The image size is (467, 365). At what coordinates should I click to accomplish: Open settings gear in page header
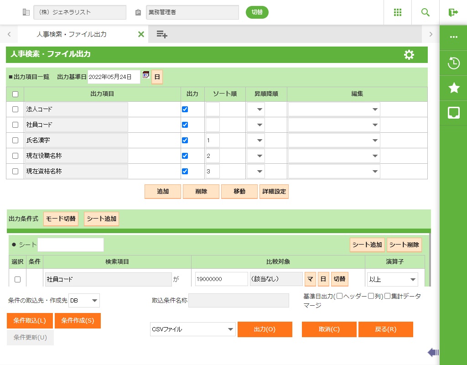tap(409, 55)
